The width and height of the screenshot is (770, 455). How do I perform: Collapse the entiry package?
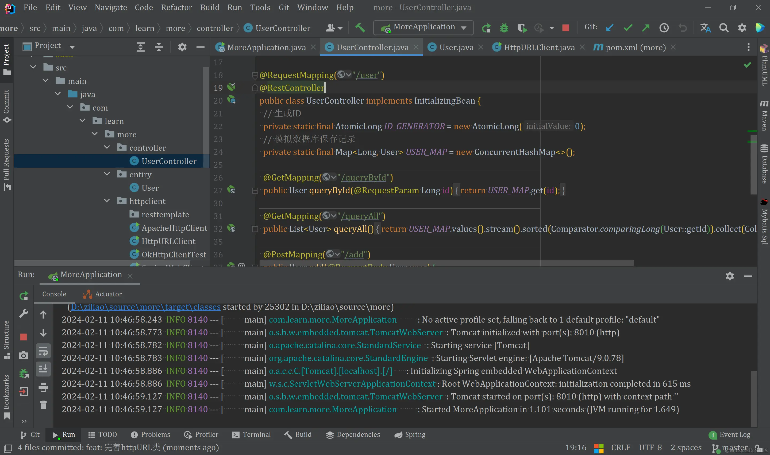(x=107, y=174)
